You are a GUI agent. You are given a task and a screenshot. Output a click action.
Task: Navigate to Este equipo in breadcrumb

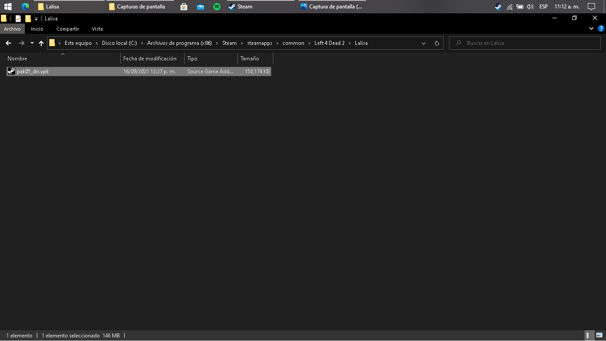pyautogui.click(x=78, y=43)
